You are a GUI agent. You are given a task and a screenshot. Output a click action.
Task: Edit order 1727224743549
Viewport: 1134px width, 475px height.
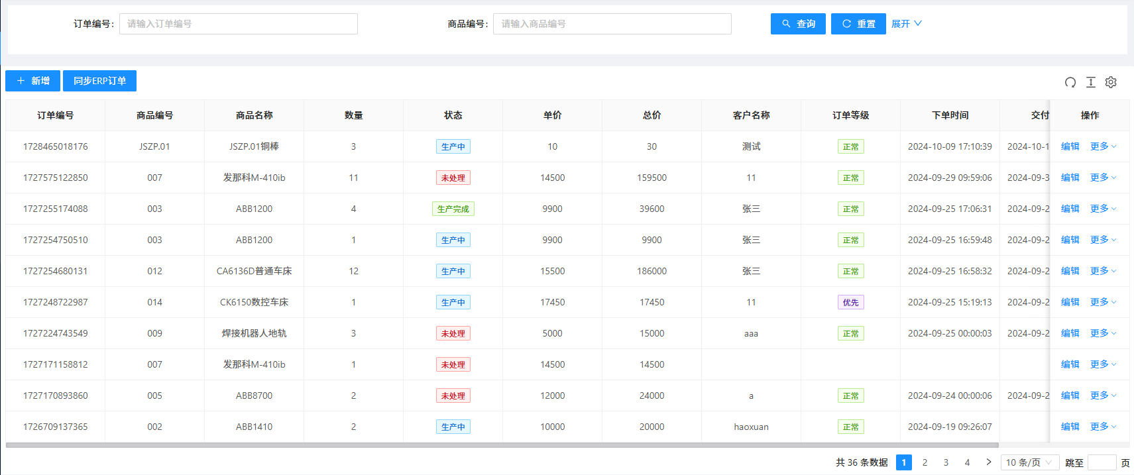(1070, 333)
